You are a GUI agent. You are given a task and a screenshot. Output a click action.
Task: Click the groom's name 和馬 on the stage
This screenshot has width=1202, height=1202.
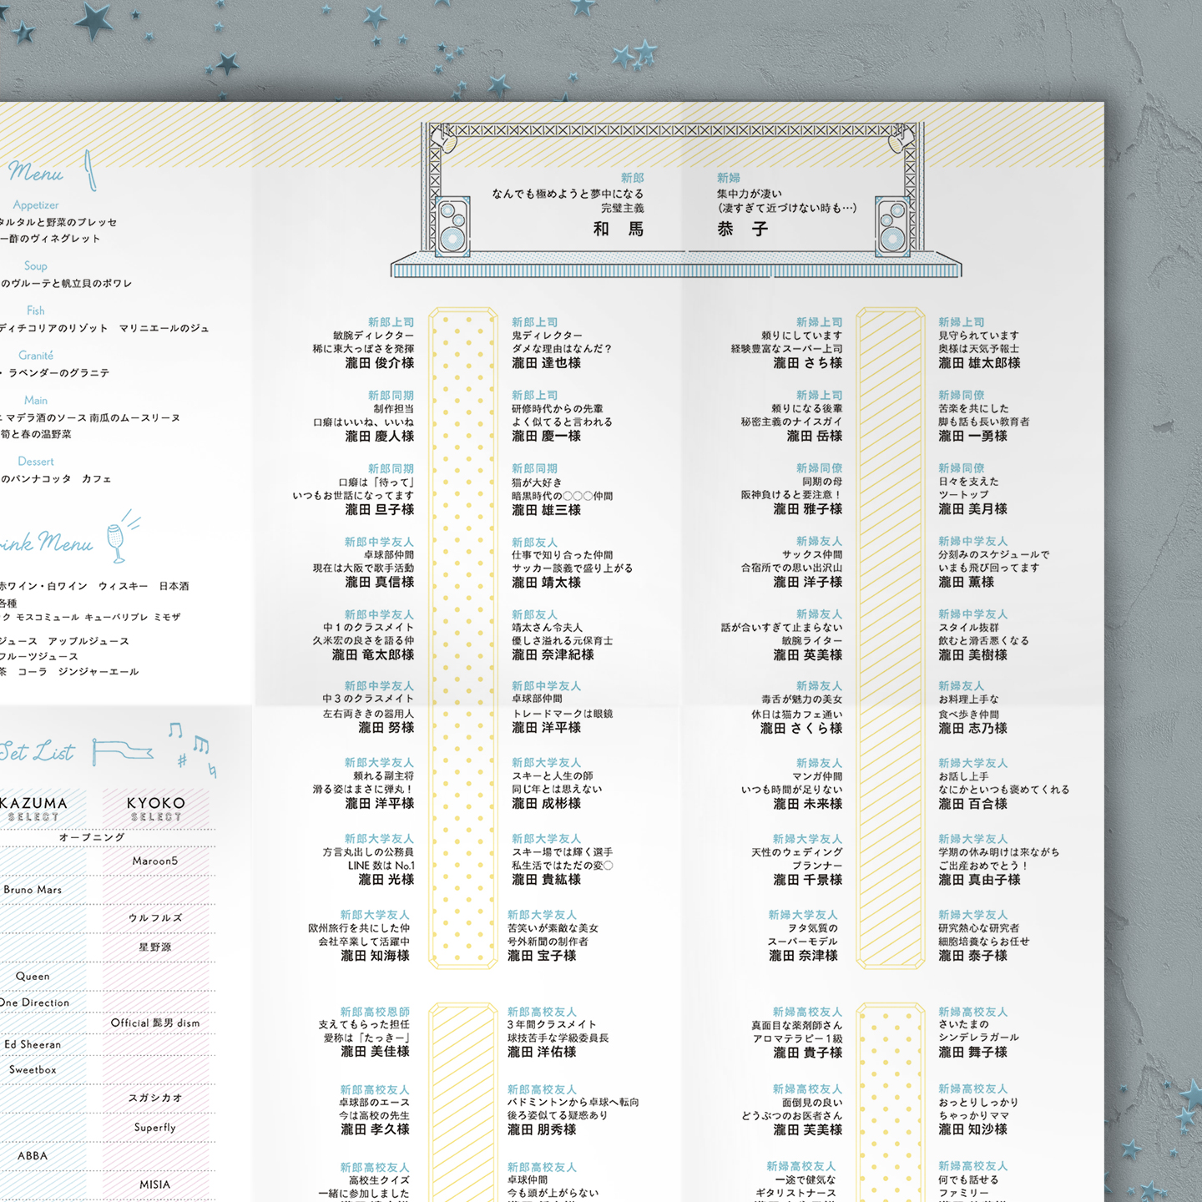[x=619, y=229]
